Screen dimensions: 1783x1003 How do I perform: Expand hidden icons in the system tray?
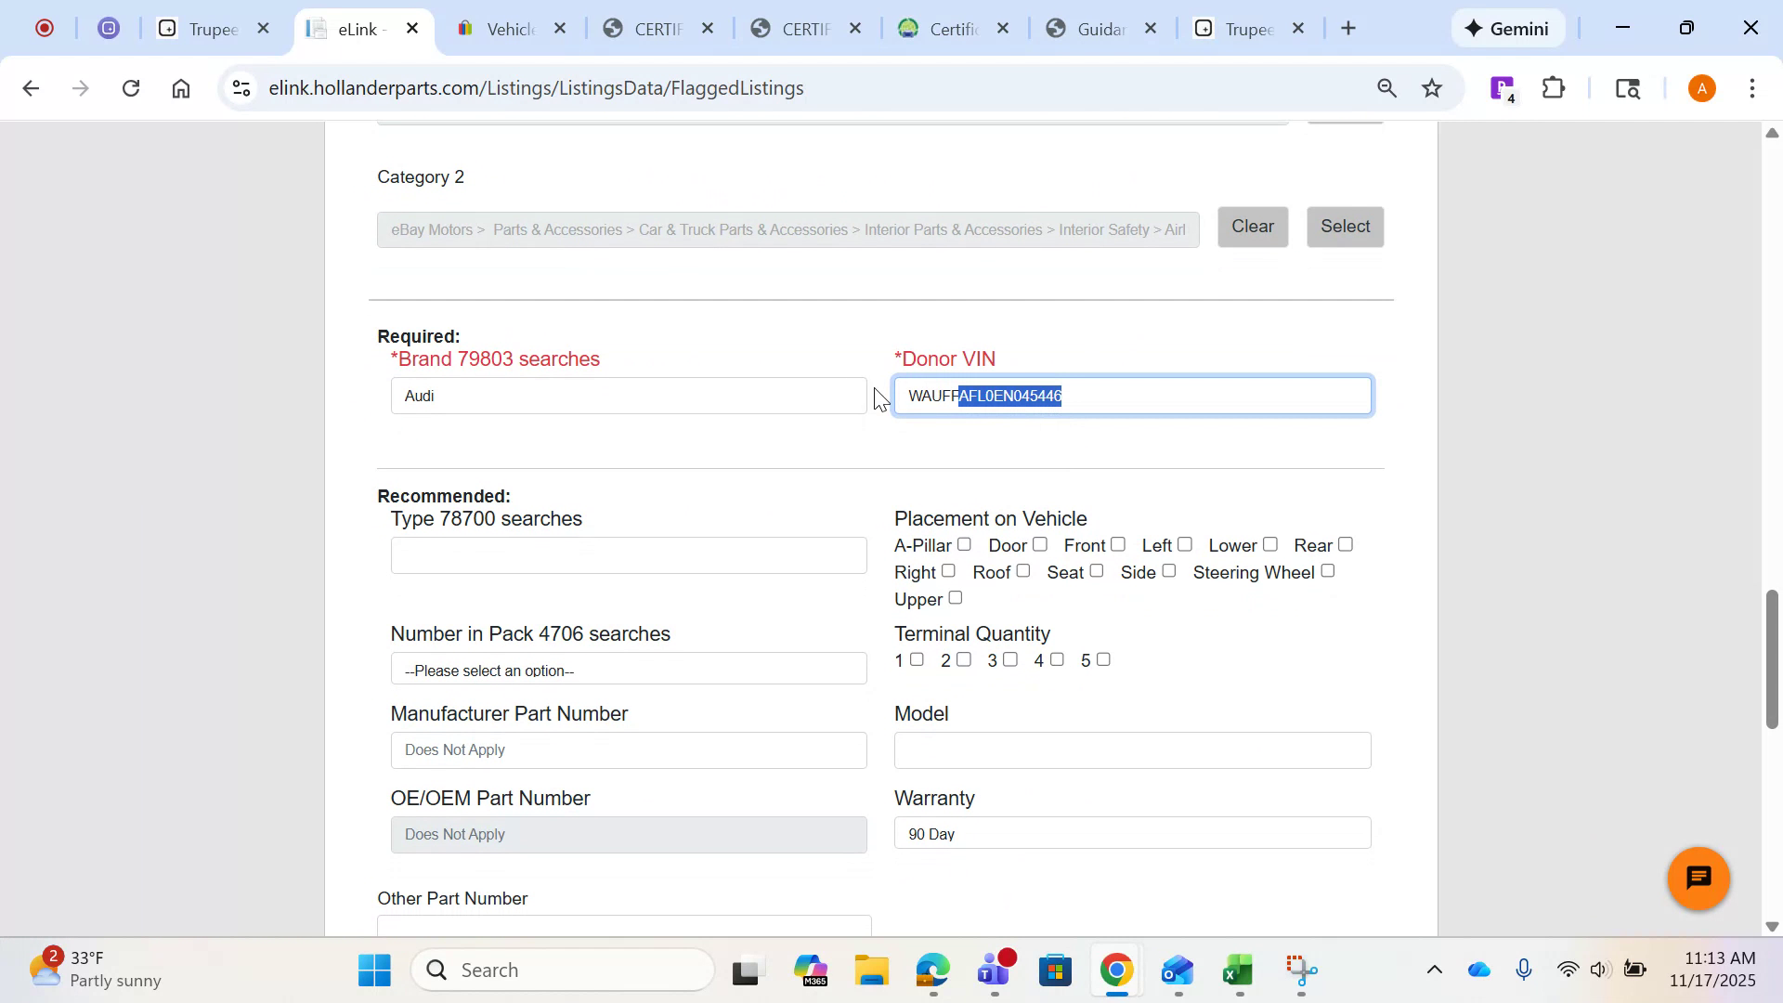pos(1434,969)
